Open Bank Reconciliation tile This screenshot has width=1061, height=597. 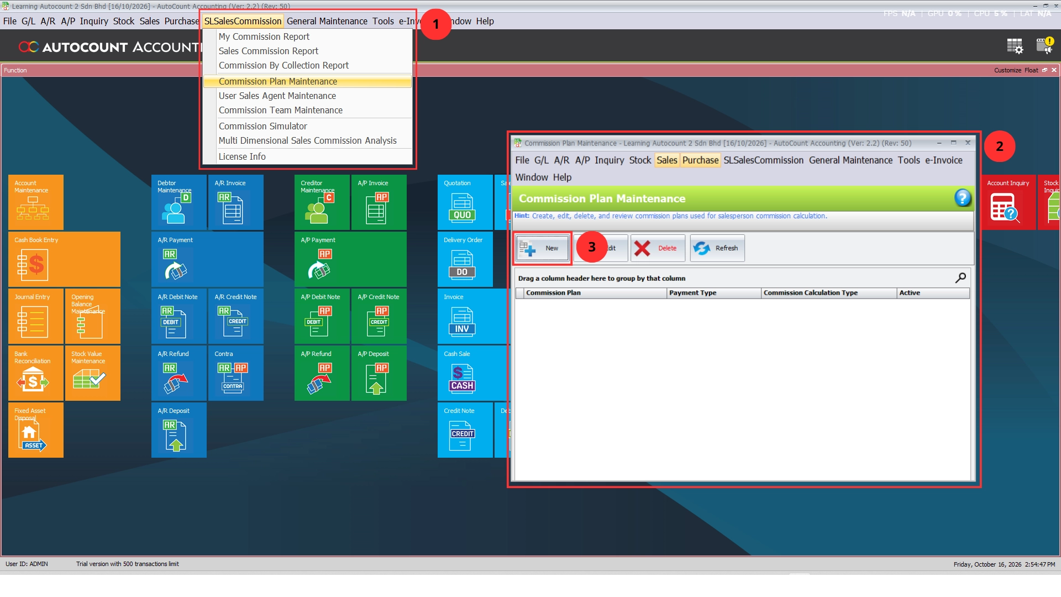point(36,373)
